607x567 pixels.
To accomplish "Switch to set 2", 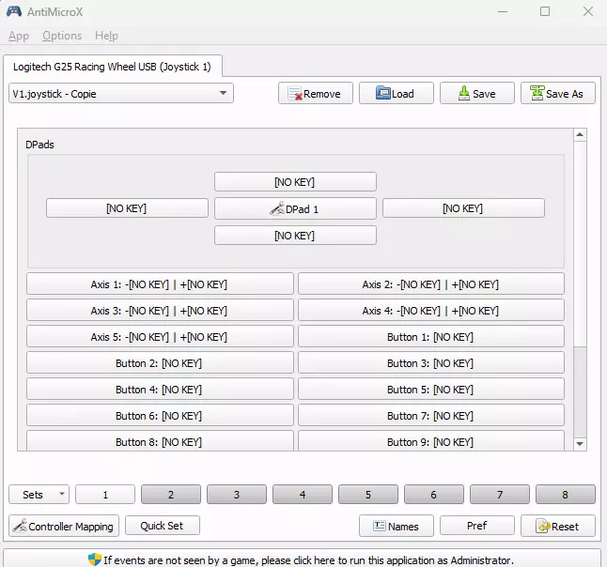I will coord(171,495).
